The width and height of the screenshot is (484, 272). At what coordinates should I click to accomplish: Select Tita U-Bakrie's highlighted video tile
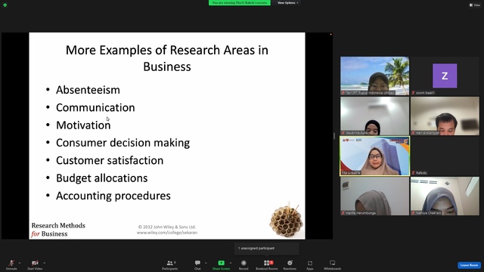click(x=375, y=156)
